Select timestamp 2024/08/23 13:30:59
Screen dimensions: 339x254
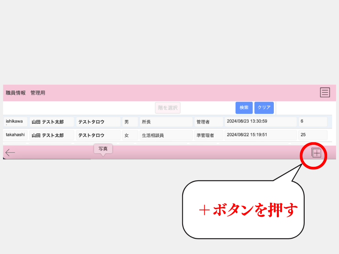click(260, 121)
